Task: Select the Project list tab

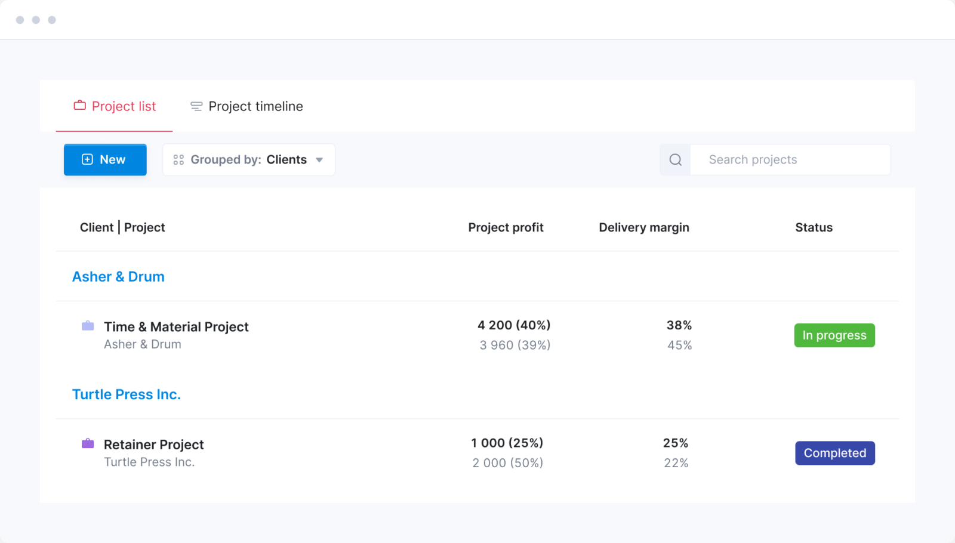Action: [x=124, y=106]
